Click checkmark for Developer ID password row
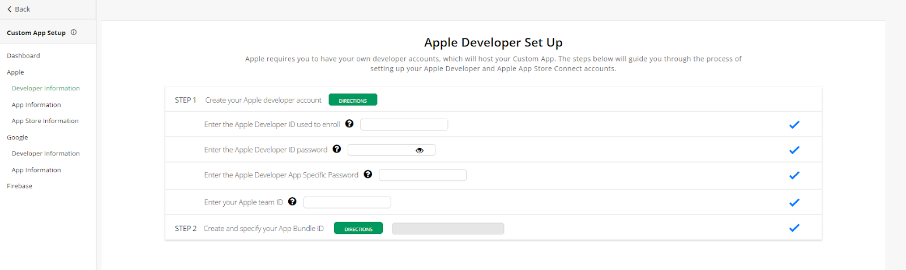This screenshot has width=906, height=270. coord(794,150)
